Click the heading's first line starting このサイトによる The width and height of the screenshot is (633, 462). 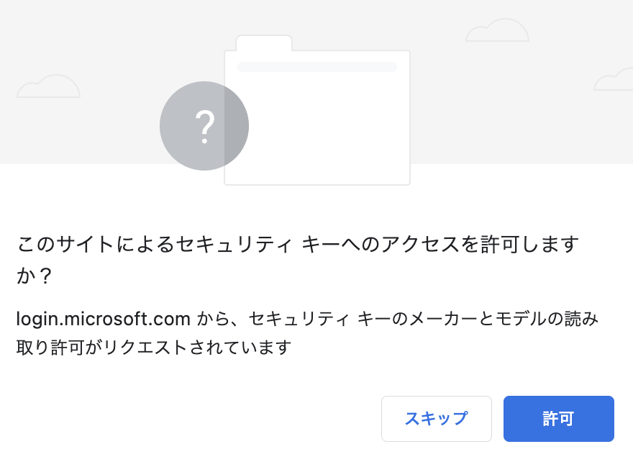click(x=298, y=245)
